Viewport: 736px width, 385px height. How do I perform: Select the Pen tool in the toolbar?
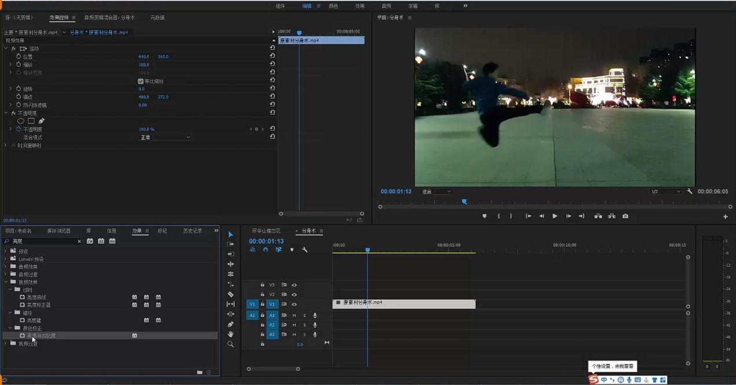231,324
